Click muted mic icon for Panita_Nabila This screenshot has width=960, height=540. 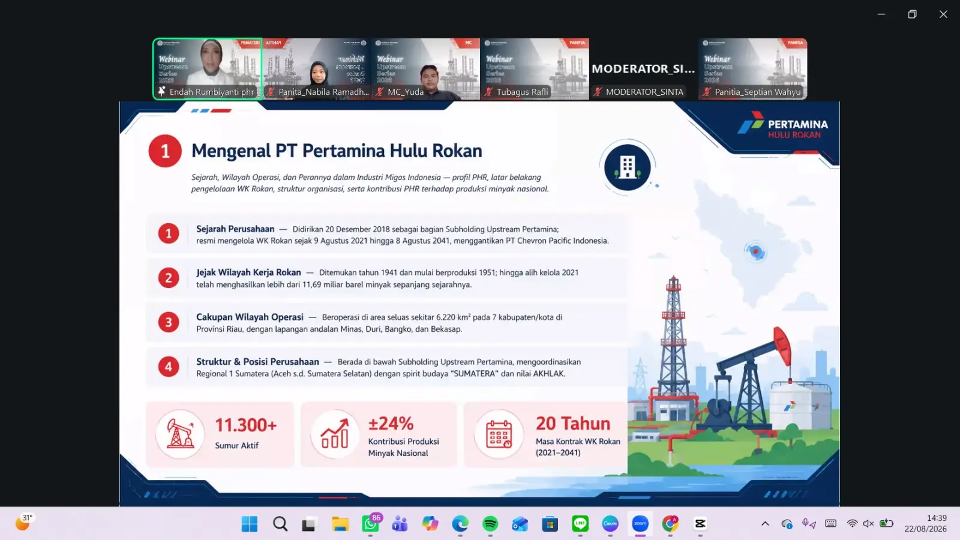(x=271, y=92)
